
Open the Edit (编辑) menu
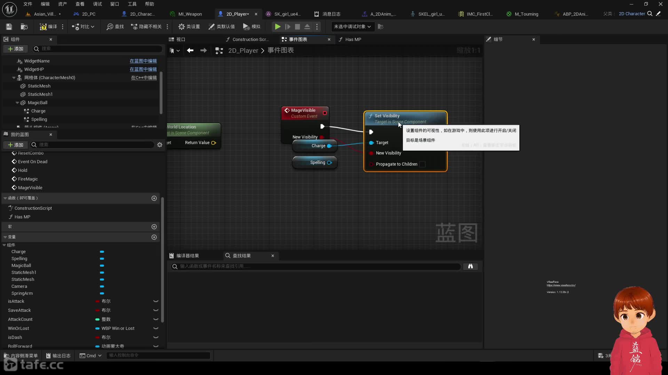(45, 4)
